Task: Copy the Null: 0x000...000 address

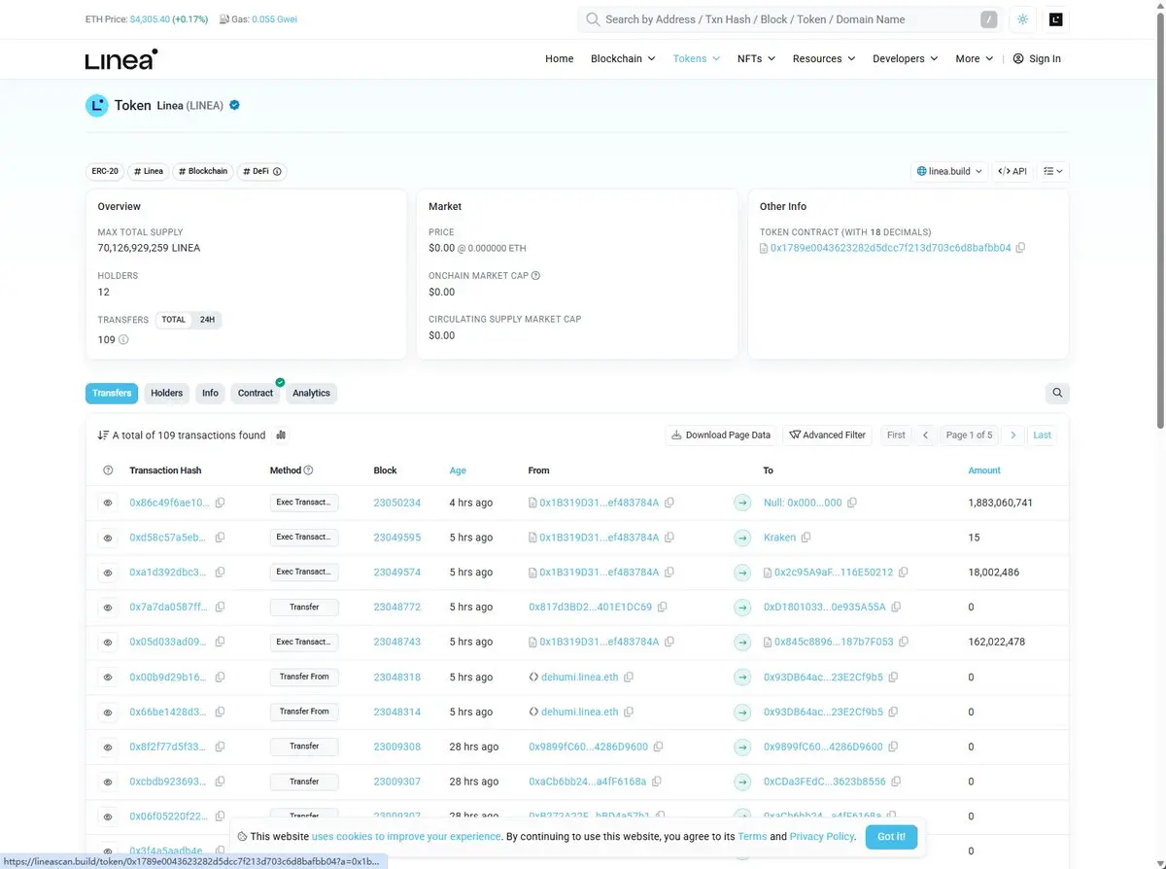Action: pyautogui.click(x=852, y=503)
